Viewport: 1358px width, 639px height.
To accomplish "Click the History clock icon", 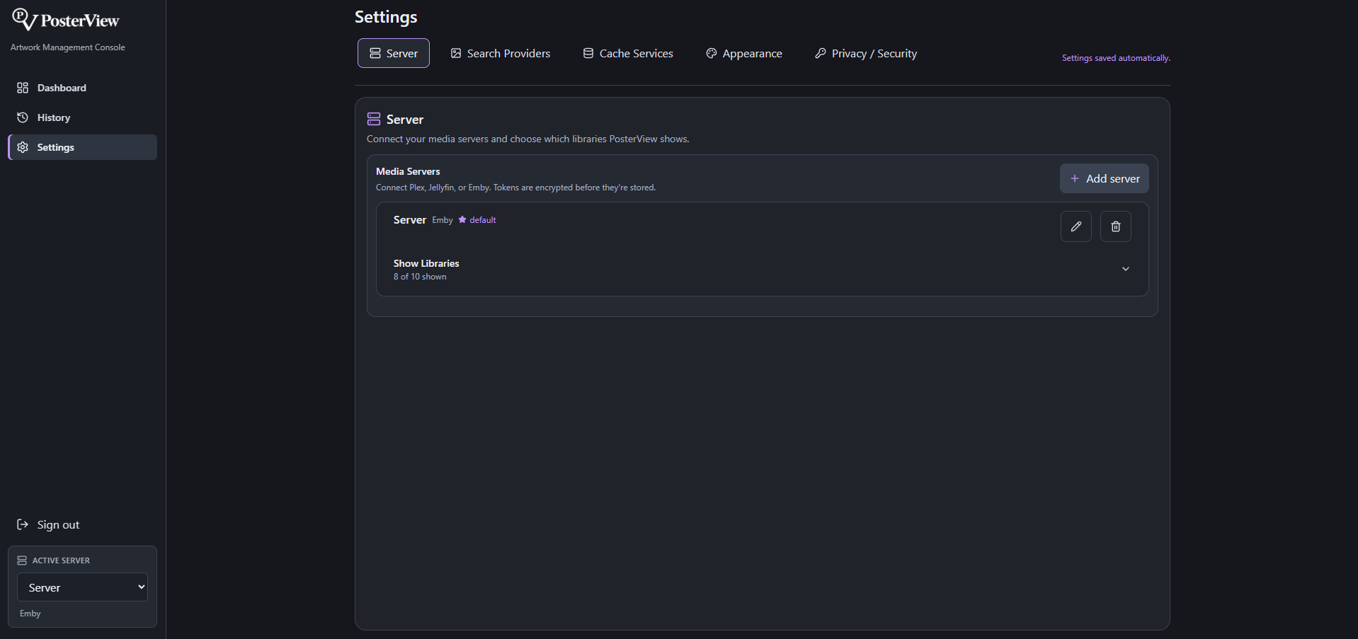I will point(23,117).
